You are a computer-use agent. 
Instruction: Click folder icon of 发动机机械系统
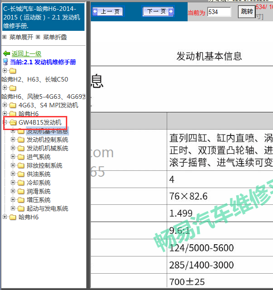21,148
